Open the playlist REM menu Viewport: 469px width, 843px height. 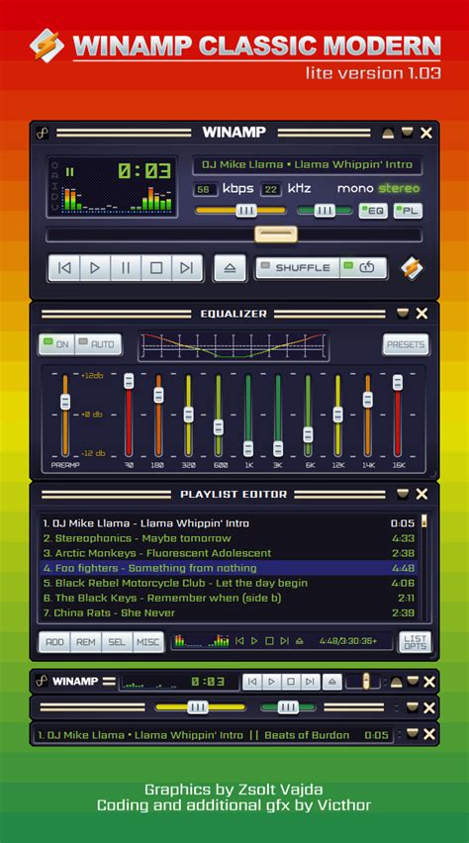point(86,642)
